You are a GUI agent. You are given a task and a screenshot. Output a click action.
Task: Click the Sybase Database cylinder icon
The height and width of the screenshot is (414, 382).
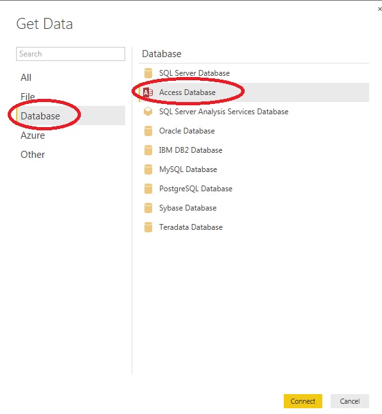point(148,208)
